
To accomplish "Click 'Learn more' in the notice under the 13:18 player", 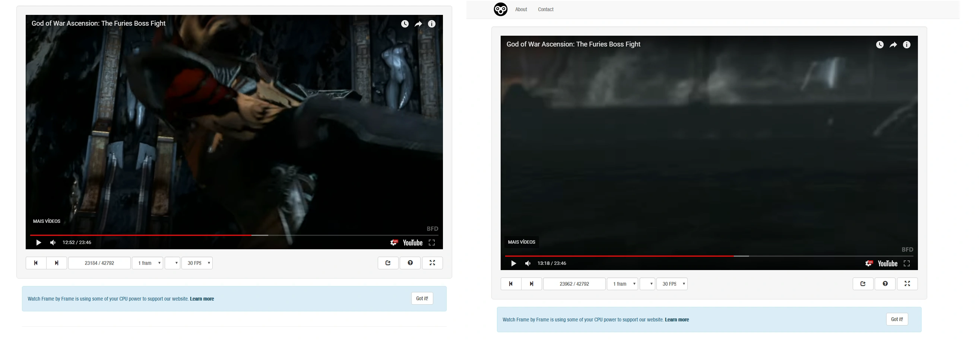I will tap(677, 320).
